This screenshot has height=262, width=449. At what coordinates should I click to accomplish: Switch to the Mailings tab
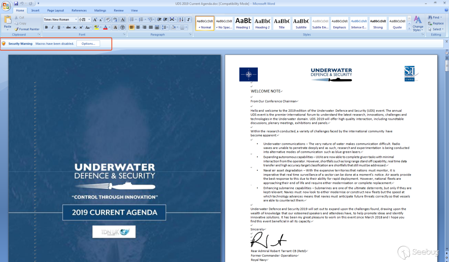point(100,10)
